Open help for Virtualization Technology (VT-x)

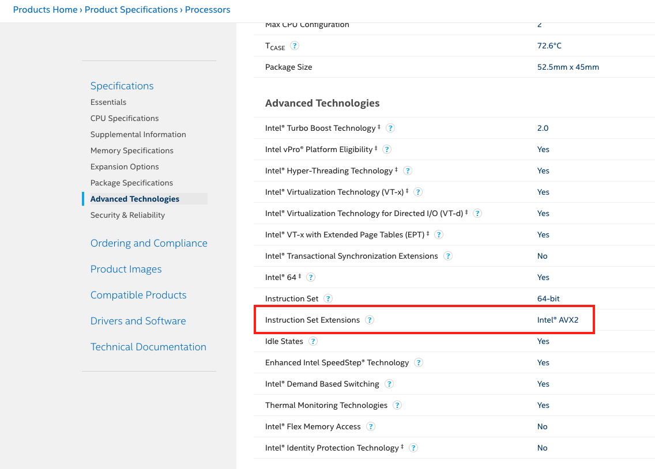417,192
